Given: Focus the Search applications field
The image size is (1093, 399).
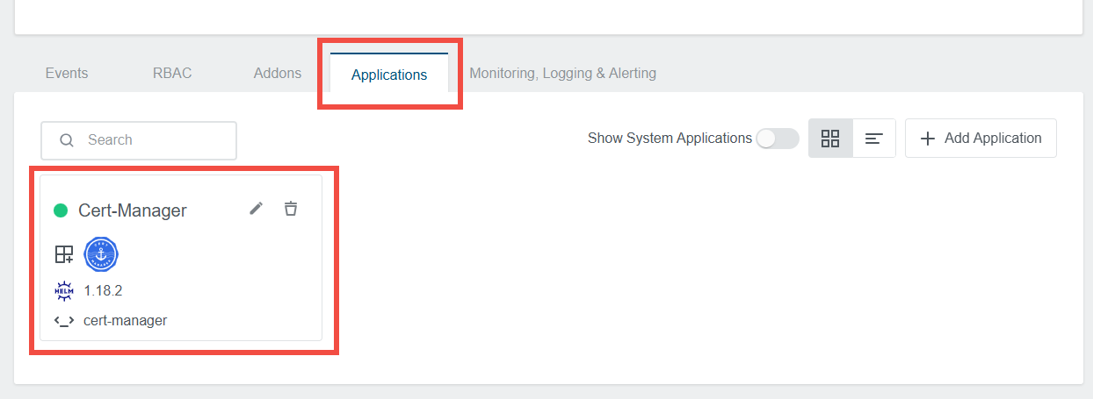Looking at the screenshot, I should coord(139,140).
